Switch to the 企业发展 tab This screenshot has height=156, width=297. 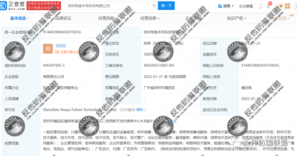193,18
